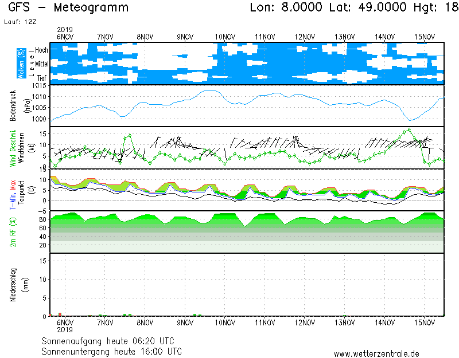Viewport: 459px width, 358px height.
Task: Click 7NOV date label above the cloud panel
Action: tap(105, 37)
